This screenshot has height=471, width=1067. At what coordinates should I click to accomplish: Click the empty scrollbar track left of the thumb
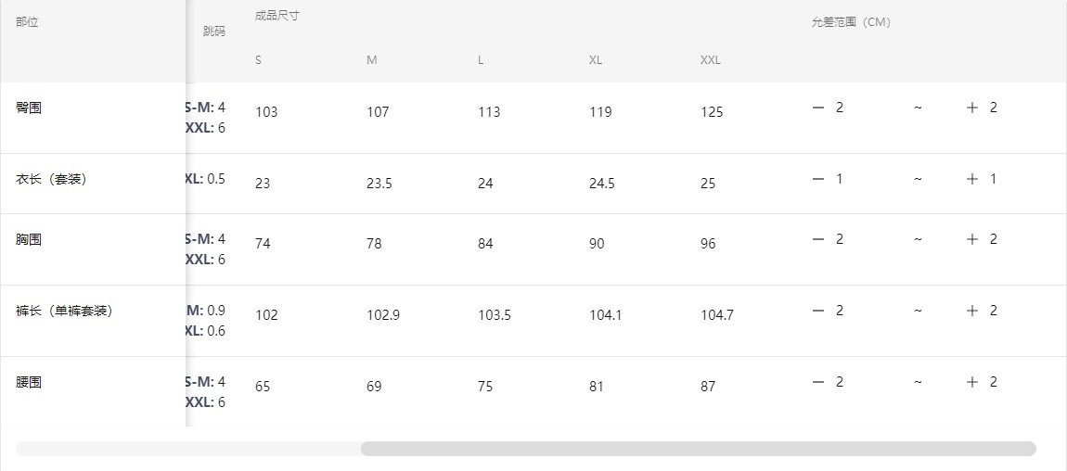pyautogui.click(x=186, y=449)
